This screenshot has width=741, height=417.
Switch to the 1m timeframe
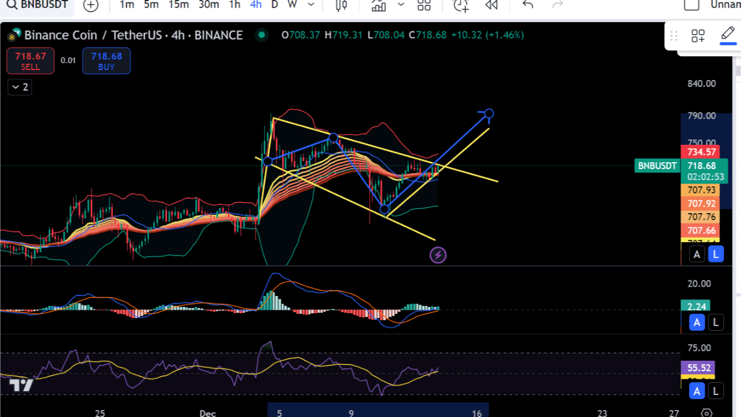coord(127,5)
